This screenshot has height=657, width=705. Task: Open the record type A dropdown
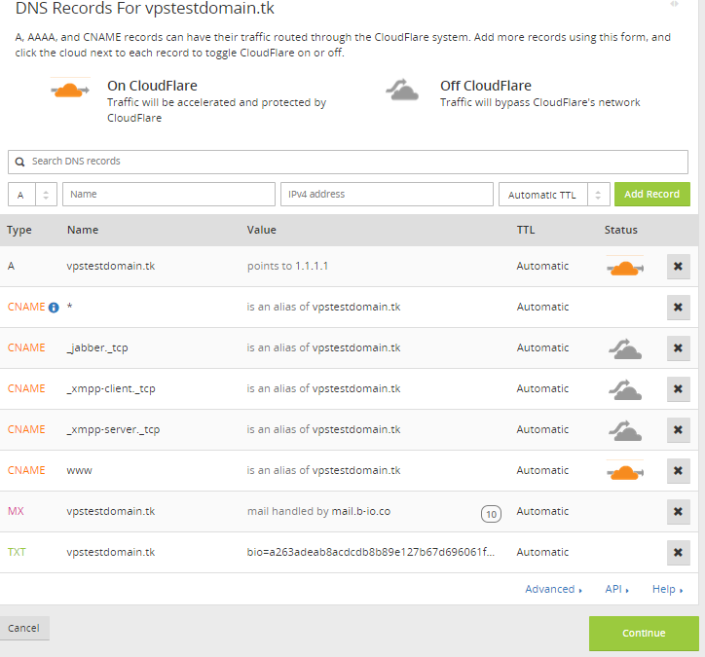(x=32, y=195)
